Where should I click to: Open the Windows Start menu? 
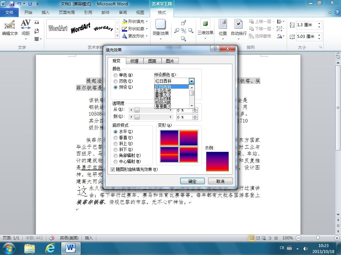pos(9,248)
